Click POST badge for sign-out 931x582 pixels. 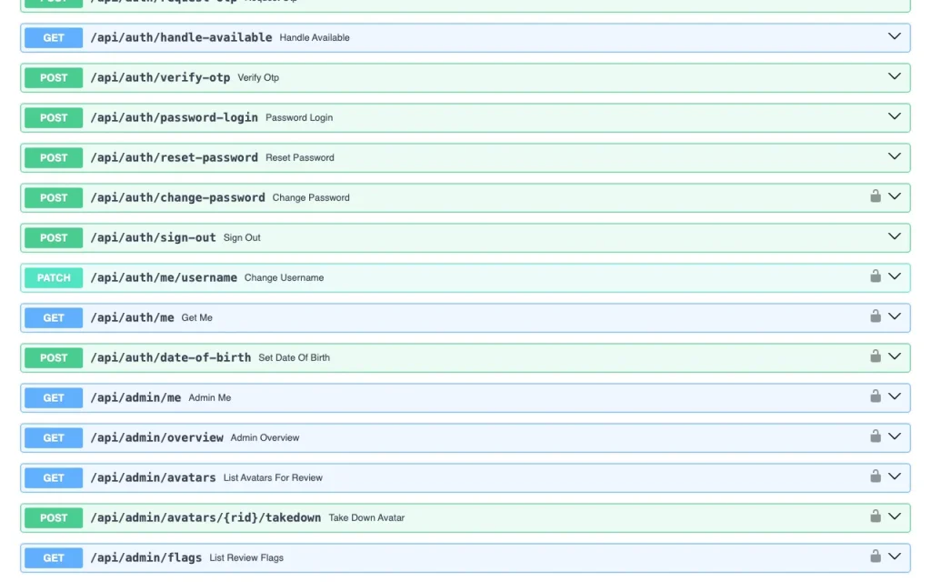tap(54, 237)
